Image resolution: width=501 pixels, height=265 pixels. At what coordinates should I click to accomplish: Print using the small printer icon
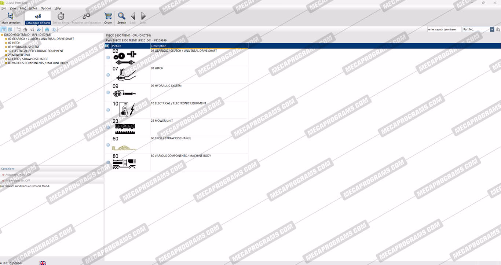[47, 29]
